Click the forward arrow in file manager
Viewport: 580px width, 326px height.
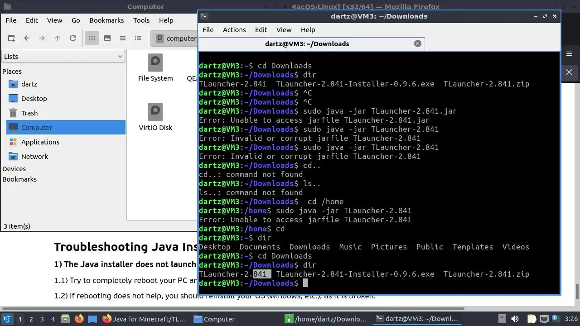coord(42,38)
